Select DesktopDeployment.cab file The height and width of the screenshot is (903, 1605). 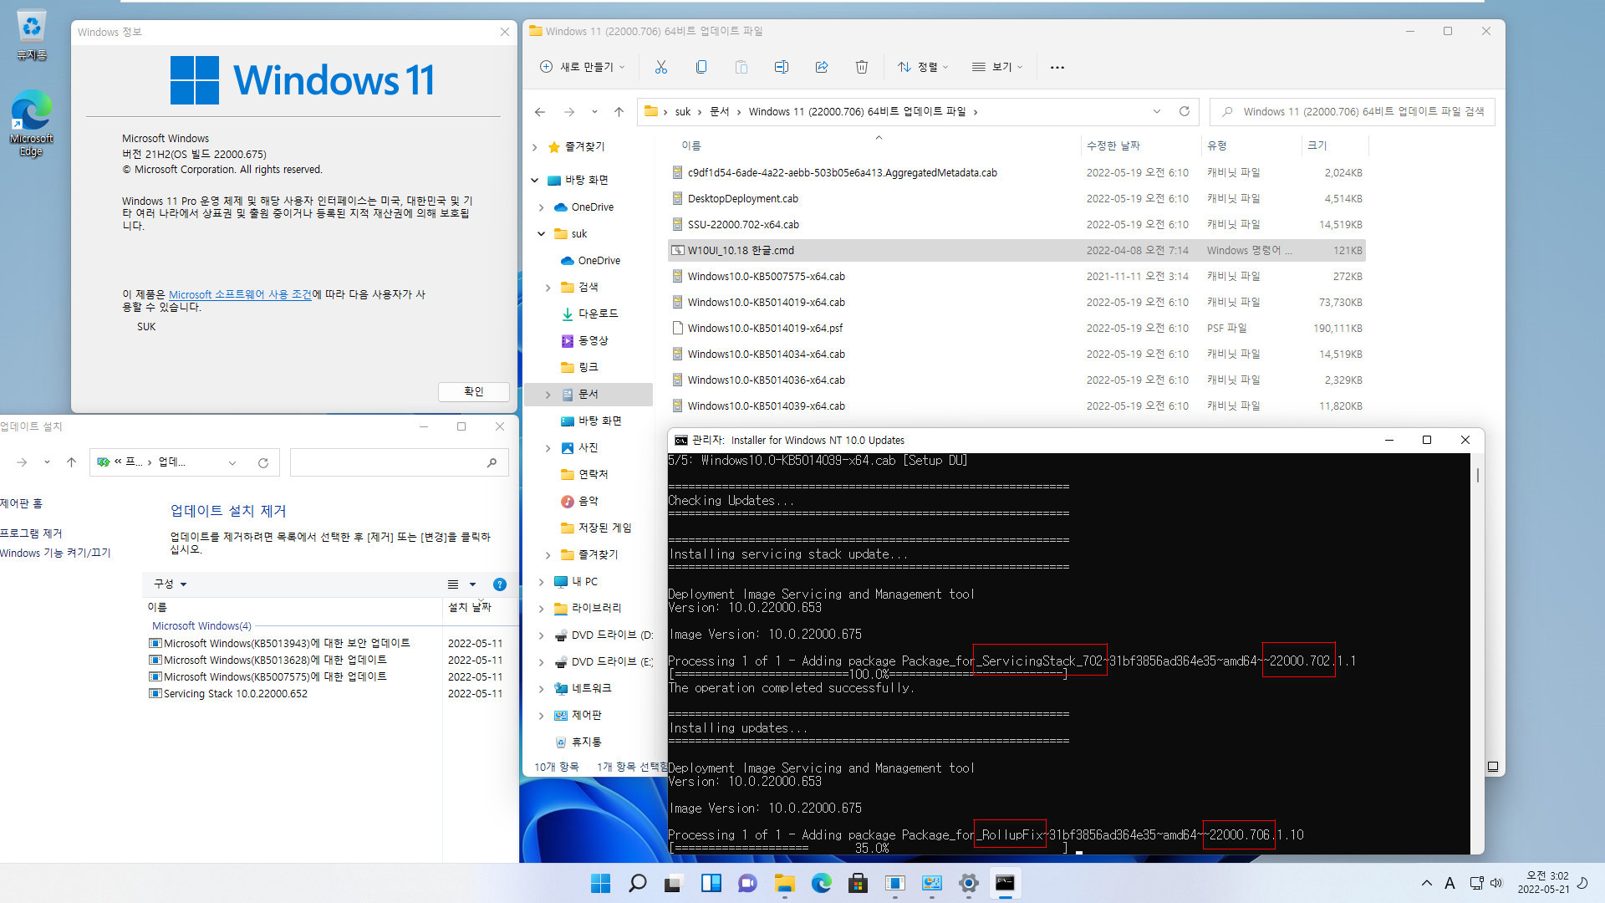(x=1016, y=199)
